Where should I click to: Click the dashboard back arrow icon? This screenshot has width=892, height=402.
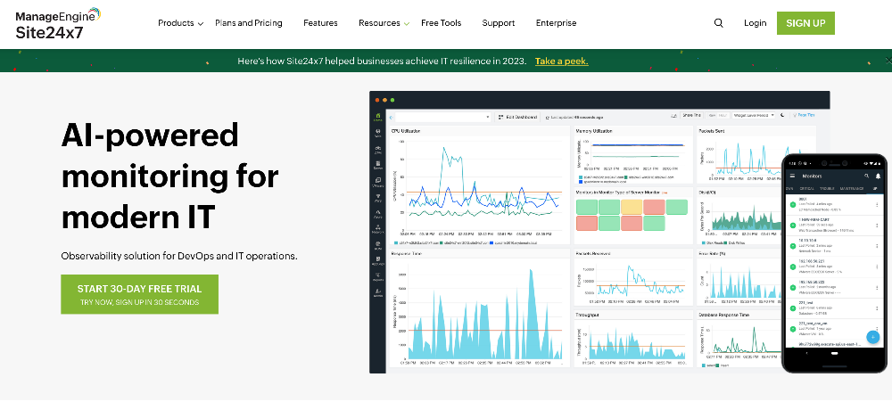pos(391,117)
